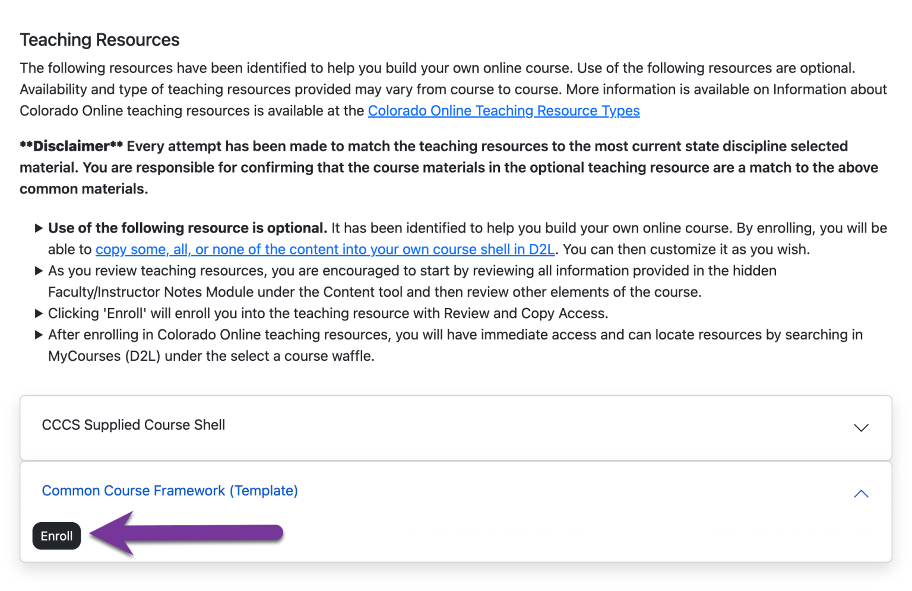Click the upward chevron on Common Course Framework panel
The height and width of the screenshot is (591, 912).
click(x=860, y=494)
